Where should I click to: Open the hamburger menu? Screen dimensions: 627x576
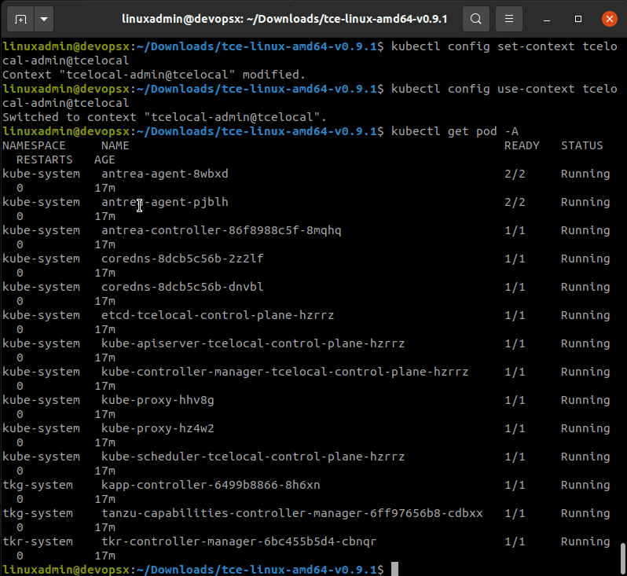(x=509, y=19)
